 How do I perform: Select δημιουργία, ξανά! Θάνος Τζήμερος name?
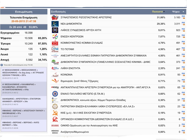80,81
